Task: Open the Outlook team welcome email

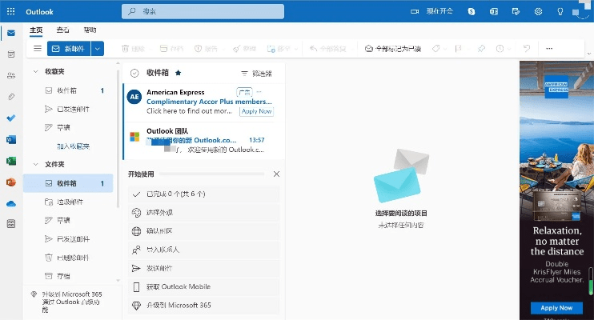Action: 204,141
